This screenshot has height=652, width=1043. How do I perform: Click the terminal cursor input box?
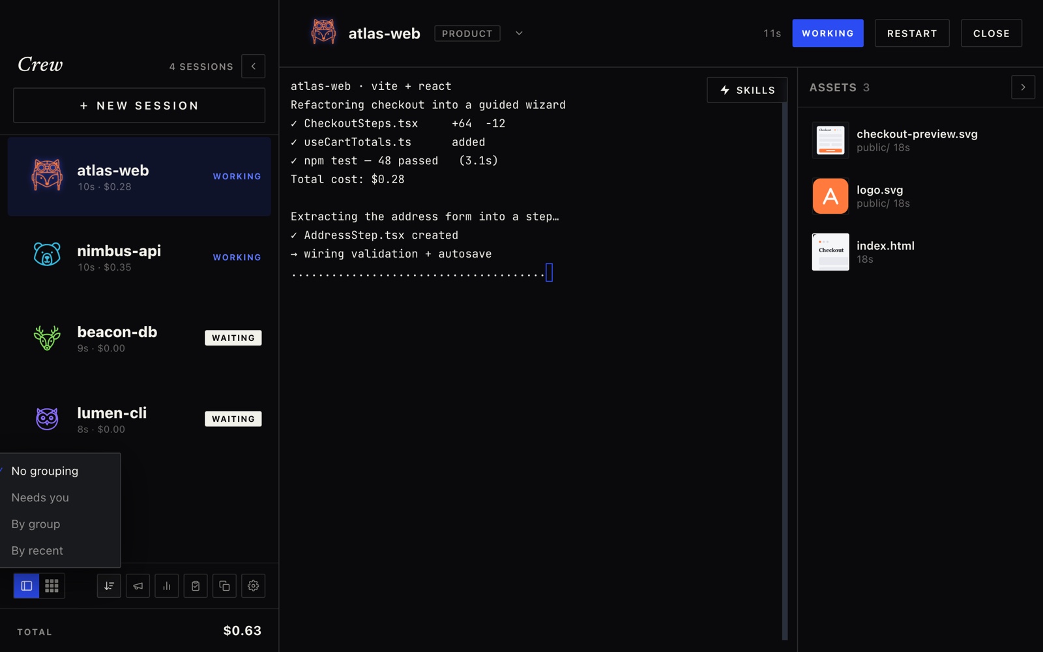pyautogui.click(x=549, y=273)
